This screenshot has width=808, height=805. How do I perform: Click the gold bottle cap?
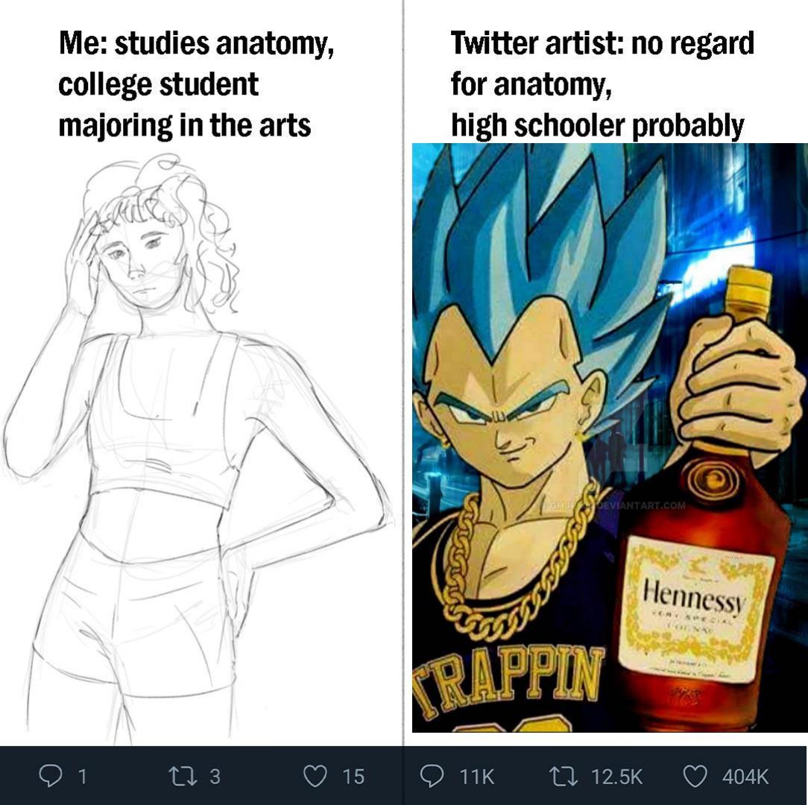pyautogui.click(x=748, y=289)
